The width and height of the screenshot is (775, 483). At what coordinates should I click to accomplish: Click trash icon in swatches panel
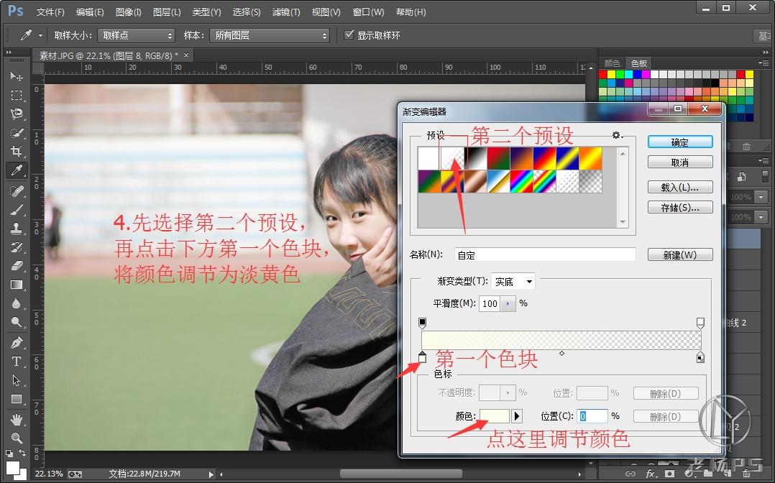[746, 147]
